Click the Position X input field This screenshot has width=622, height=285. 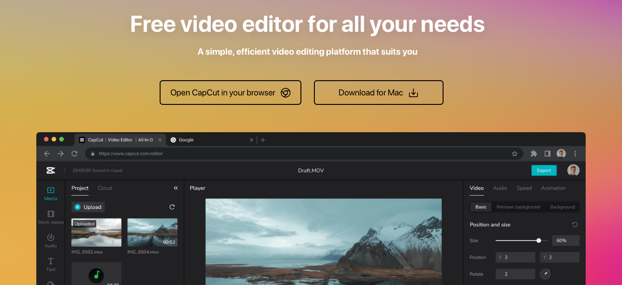pos(515,257)
